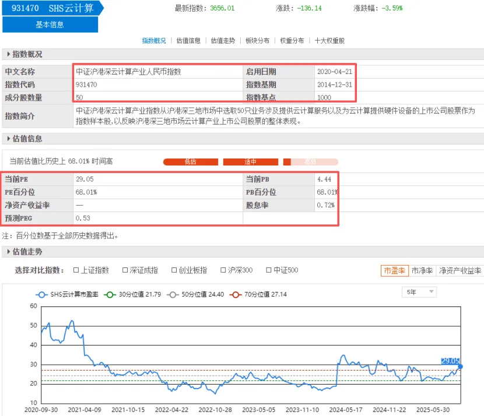This screenshot has width=484, height=416.
Task: Click the 基本信息 blue button
Action: point(50,25)
